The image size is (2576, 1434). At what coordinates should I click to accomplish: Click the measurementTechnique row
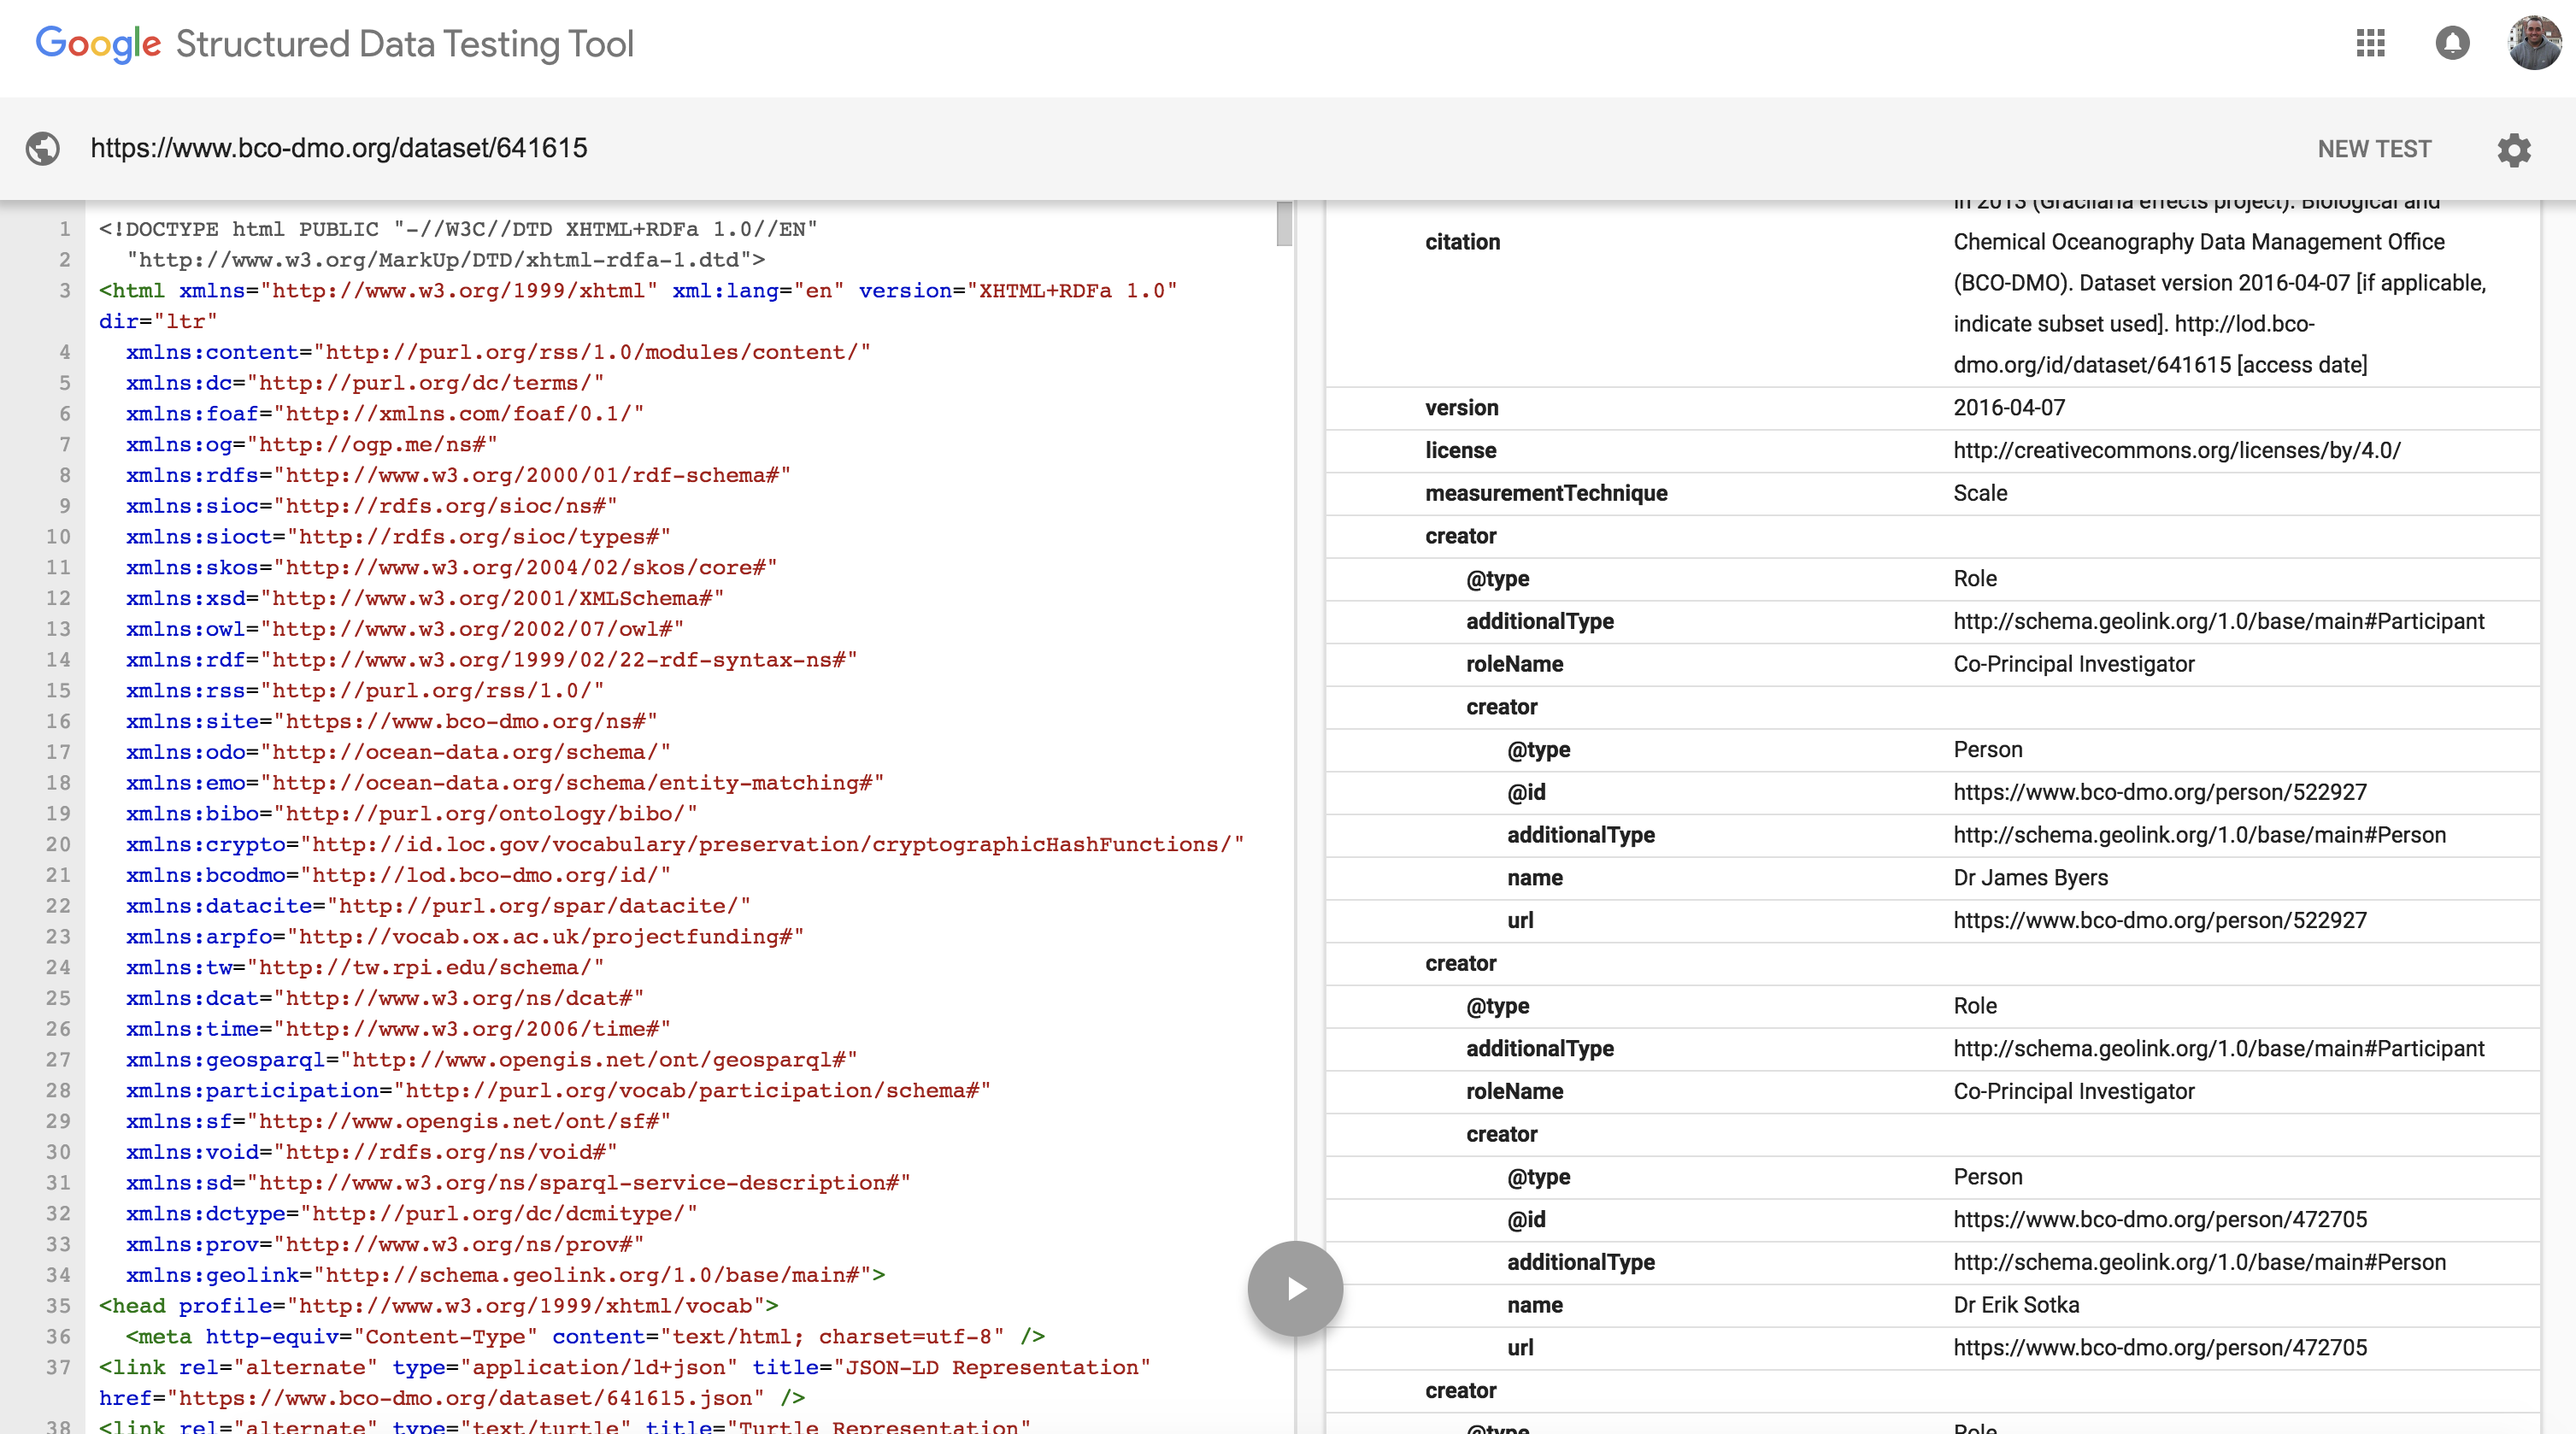click(1546, 493)
